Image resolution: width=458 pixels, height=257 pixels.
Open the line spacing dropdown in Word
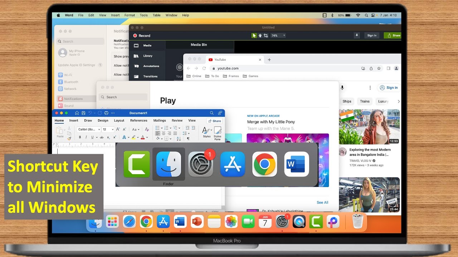189,133
